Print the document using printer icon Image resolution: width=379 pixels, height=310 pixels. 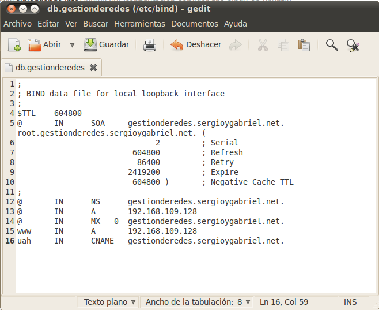click(x=150, y=45)
